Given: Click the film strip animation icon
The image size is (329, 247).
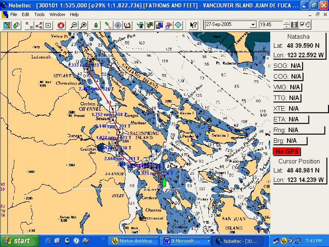Looking at the screenshot, I should click(x=294, y=25).
